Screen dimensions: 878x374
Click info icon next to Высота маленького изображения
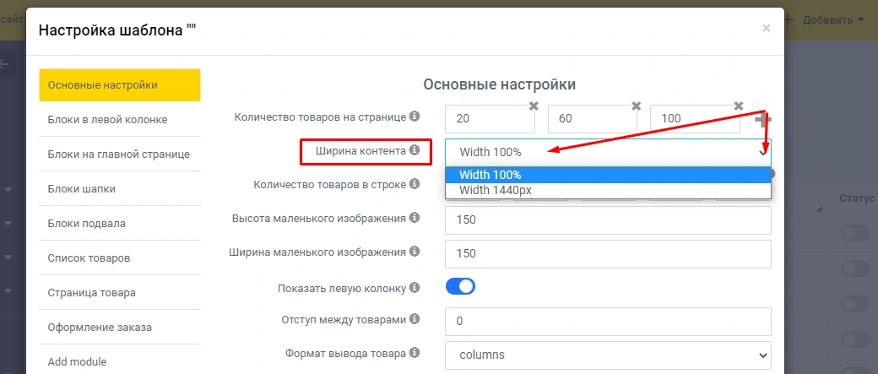(x=415, y=218)
